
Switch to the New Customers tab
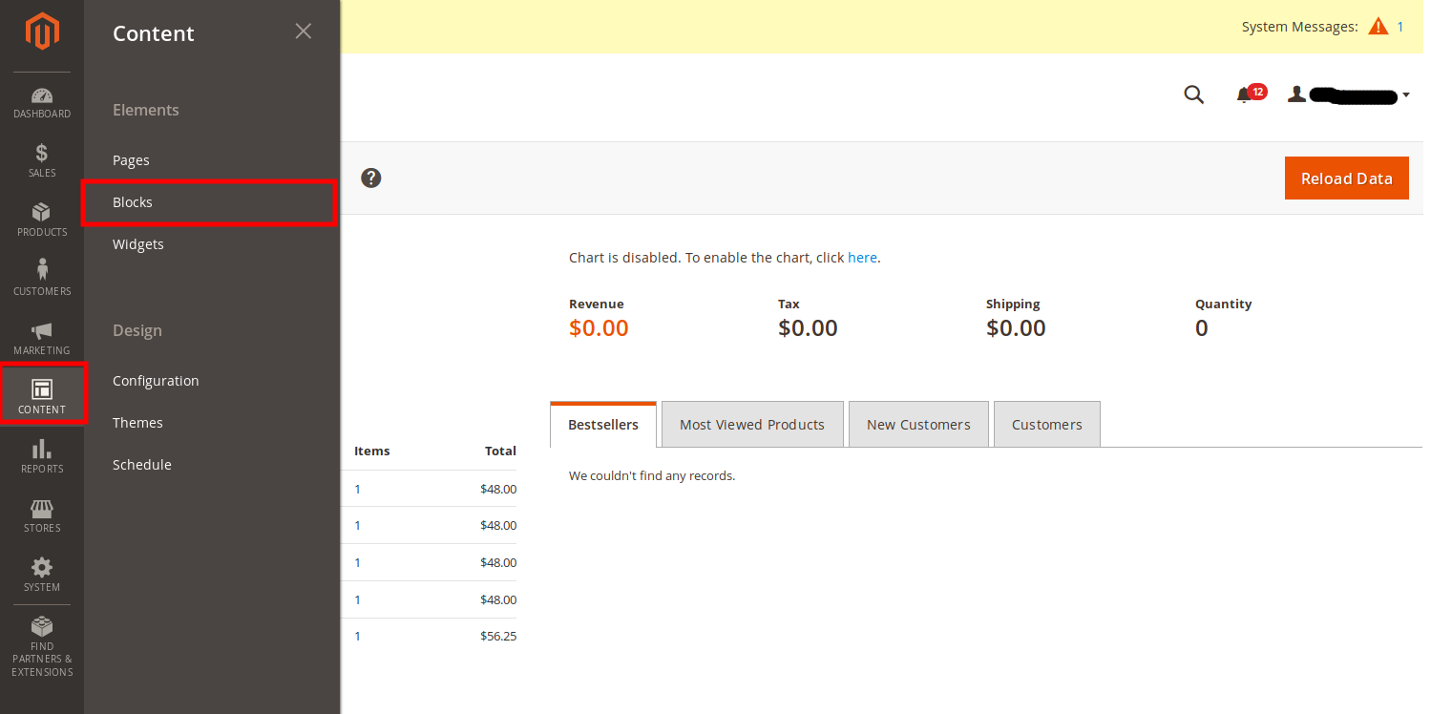pyautogui.click(x=918, y=425)
